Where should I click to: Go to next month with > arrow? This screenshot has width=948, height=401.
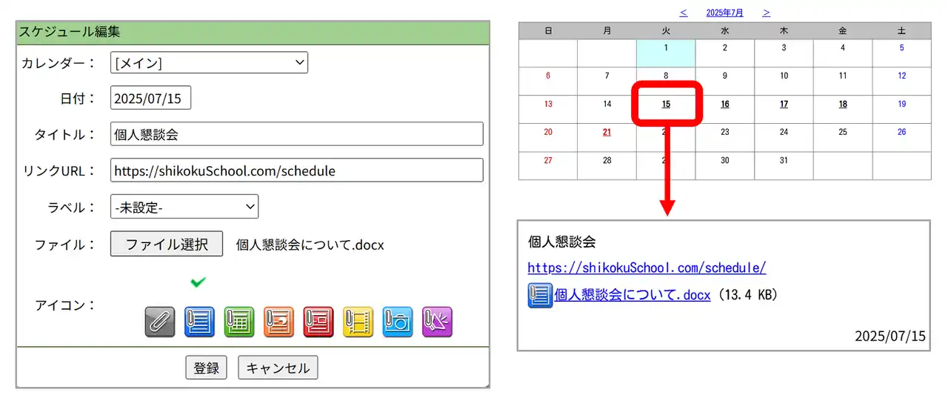767,13
